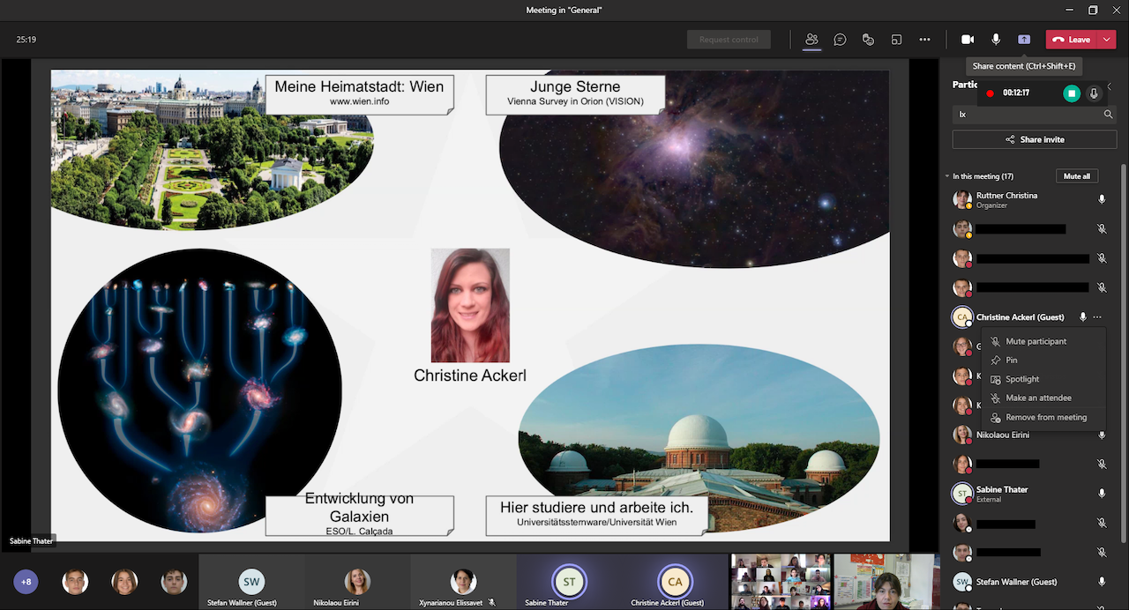1129x610 pixels.
Task: Open the meeting chat icon
Action: click(841, 40)
